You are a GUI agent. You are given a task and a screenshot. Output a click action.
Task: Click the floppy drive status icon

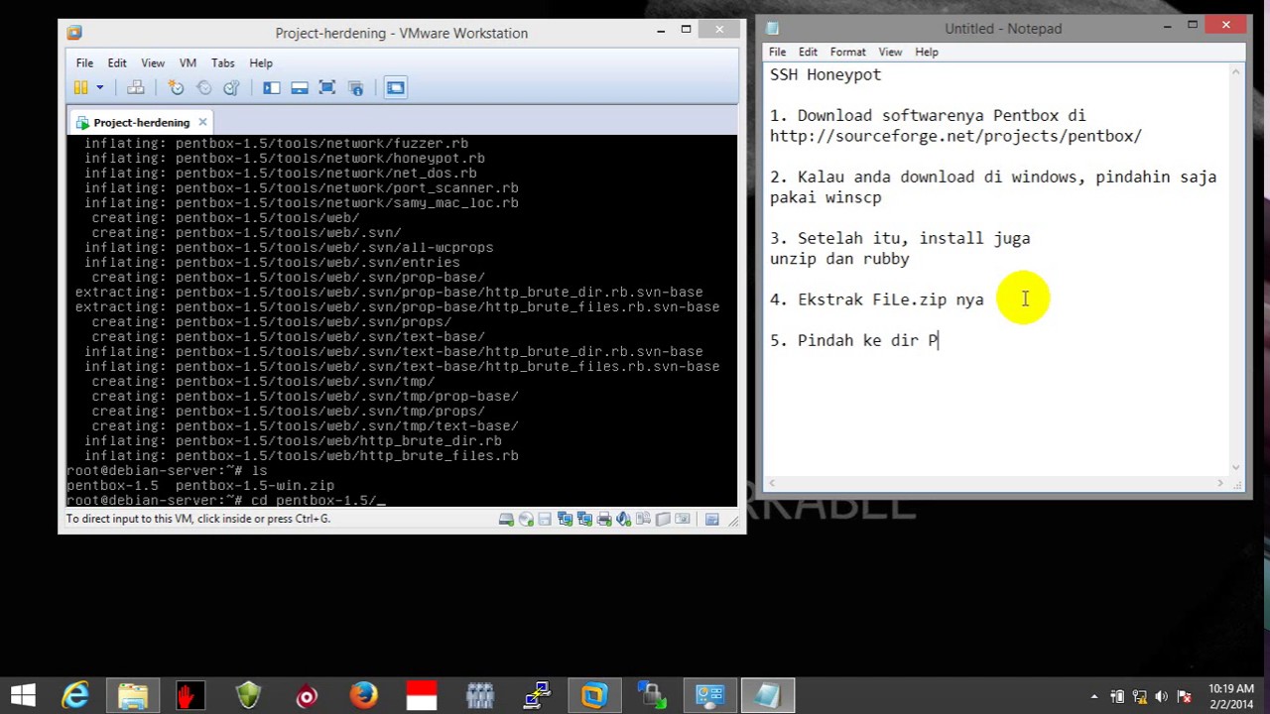pyautogui.click(x=545, y=519)
